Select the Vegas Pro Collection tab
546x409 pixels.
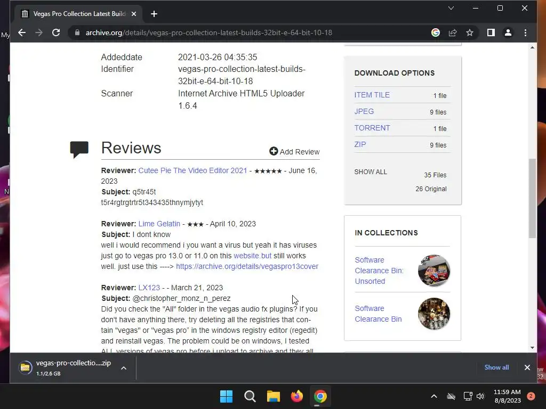78,14
